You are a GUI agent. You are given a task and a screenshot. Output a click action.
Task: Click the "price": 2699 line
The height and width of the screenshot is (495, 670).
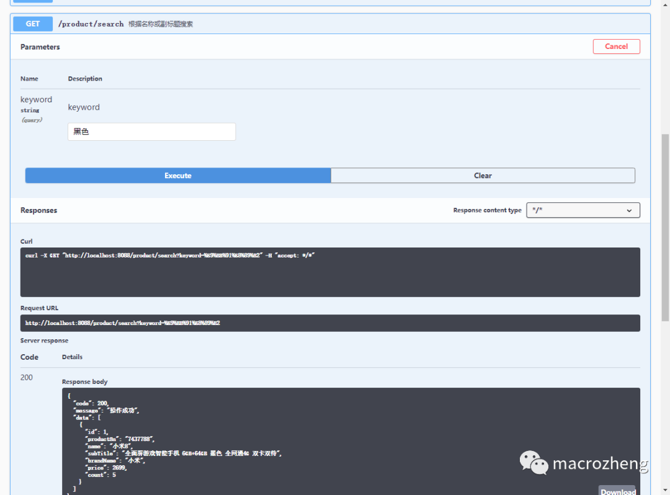pyautogui.click(x=107, y=468)
